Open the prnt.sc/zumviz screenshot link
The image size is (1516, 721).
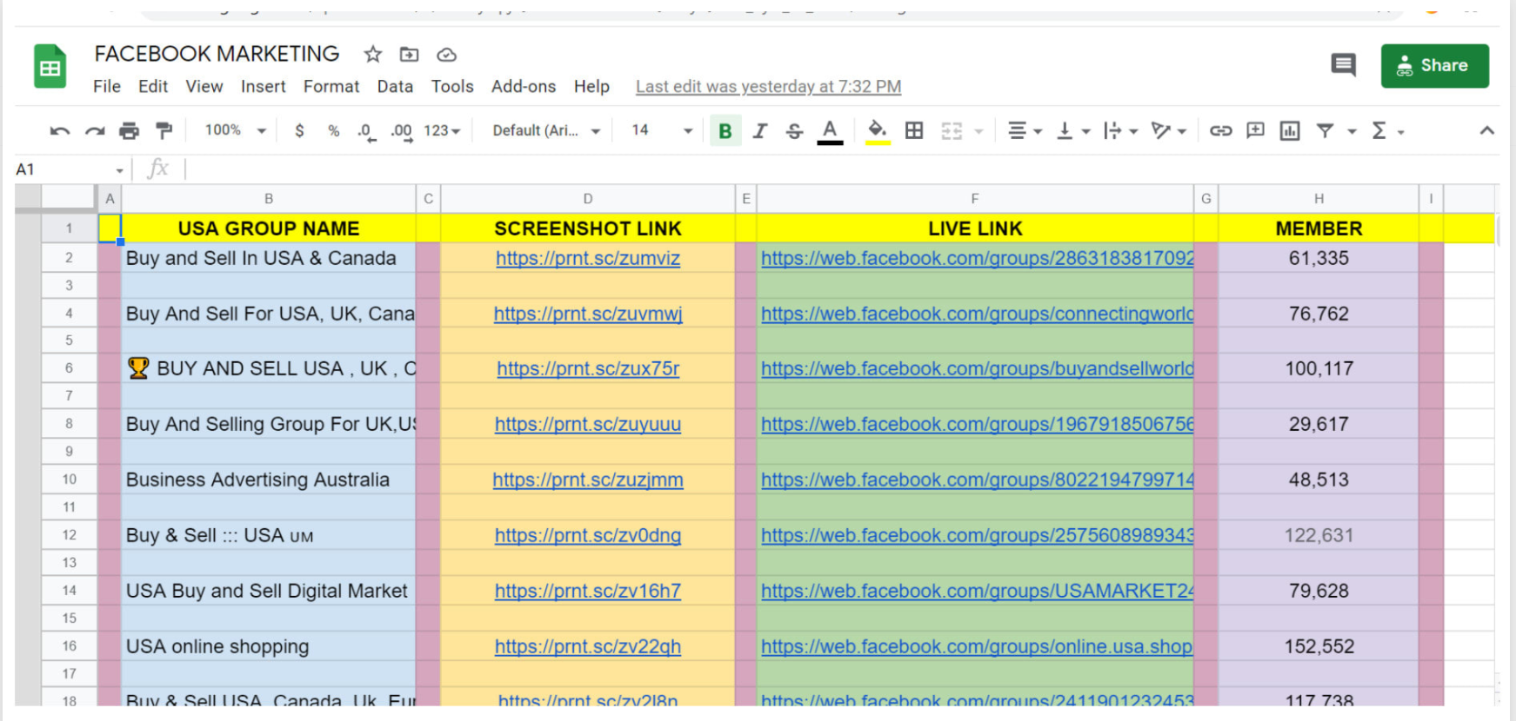(x=588, y=259)
